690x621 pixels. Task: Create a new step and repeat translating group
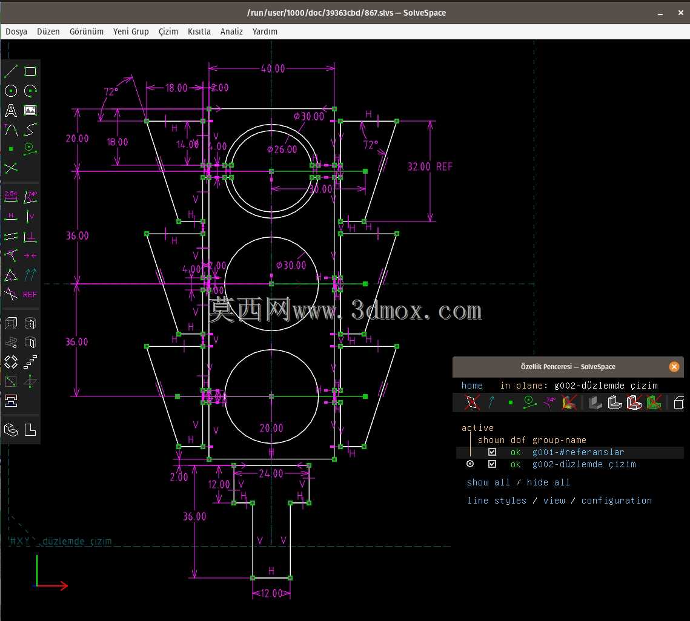[30, 362]
